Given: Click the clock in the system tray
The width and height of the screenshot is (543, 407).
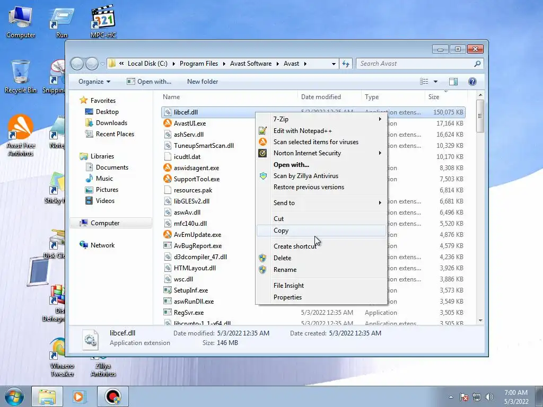Looking at the screenshot, I should (x=516, y=397).
